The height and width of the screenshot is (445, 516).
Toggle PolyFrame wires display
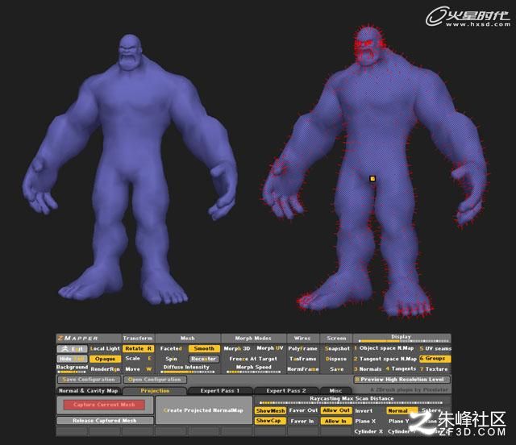click(303, 348)
